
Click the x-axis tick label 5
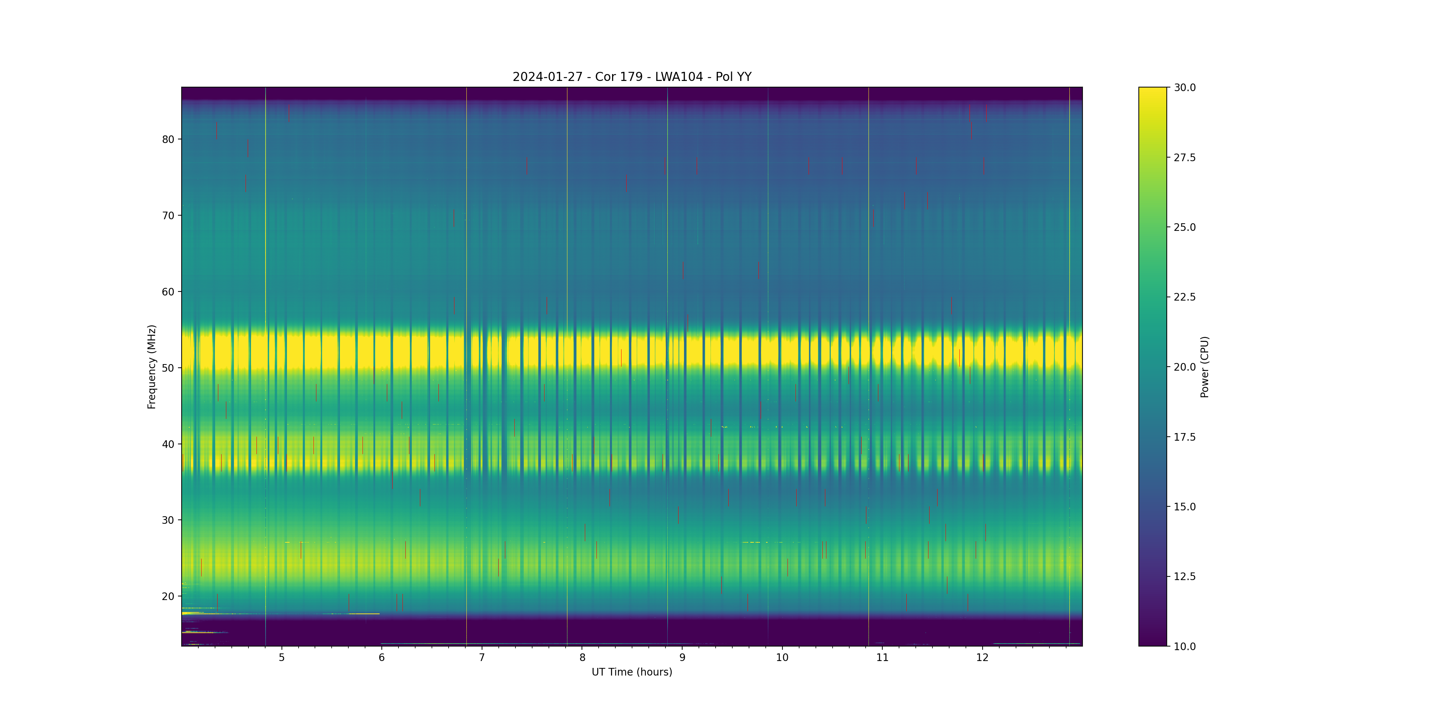(x=282, y=657)
